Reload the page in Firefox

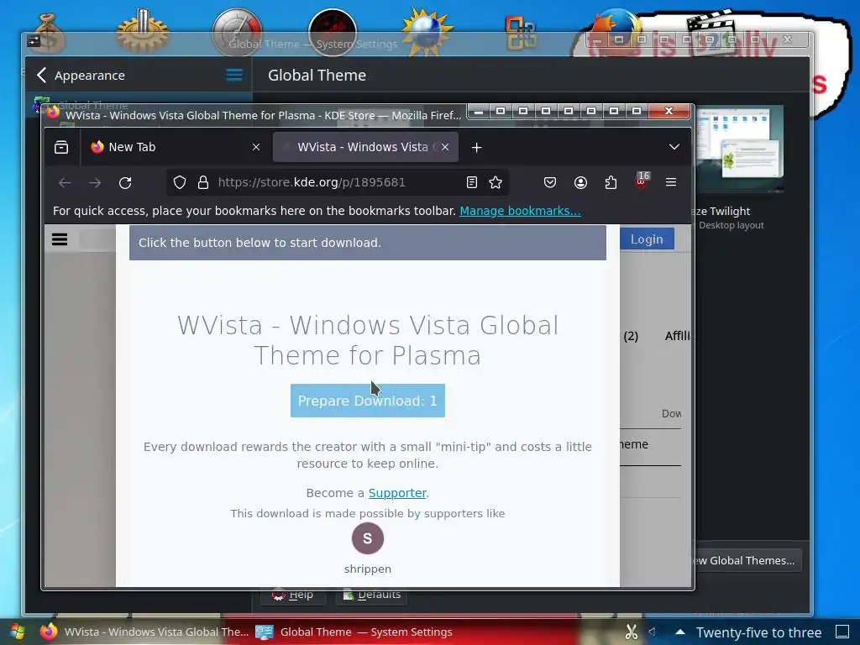coord(125,182)
